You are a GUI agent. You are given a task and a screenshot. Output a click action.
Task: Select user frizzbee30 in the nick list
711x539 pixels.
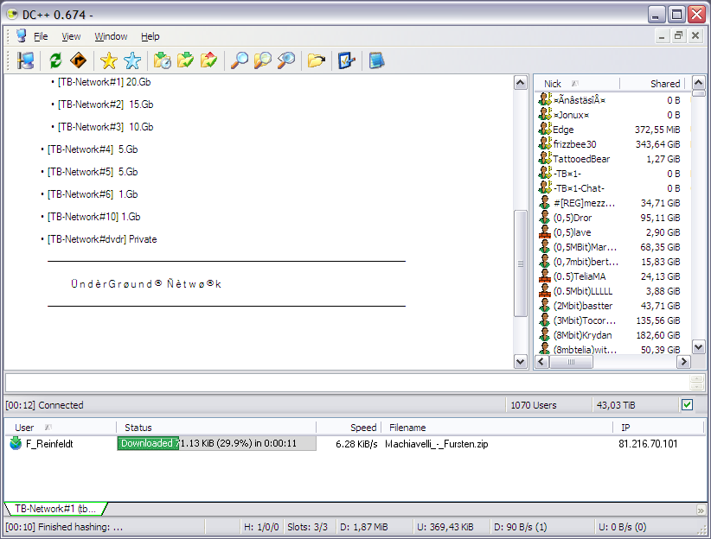[x=575, y=144]
